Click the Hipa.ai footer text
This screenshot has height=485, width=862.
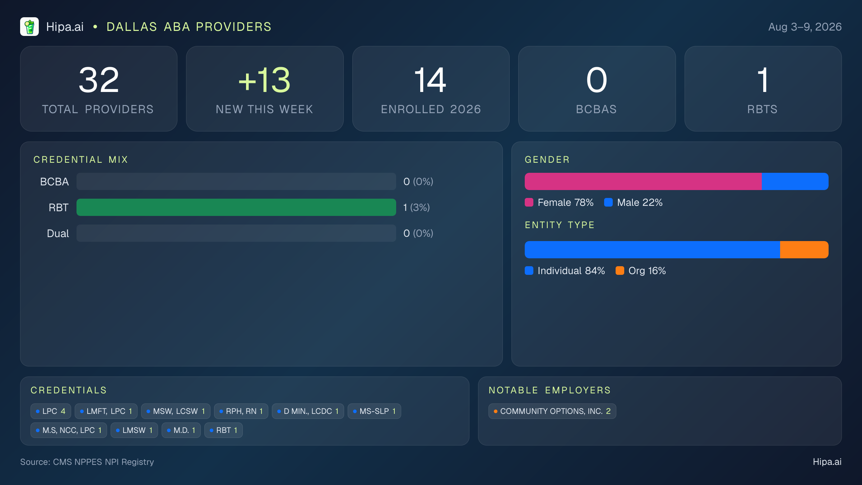(x=827, y=462)
